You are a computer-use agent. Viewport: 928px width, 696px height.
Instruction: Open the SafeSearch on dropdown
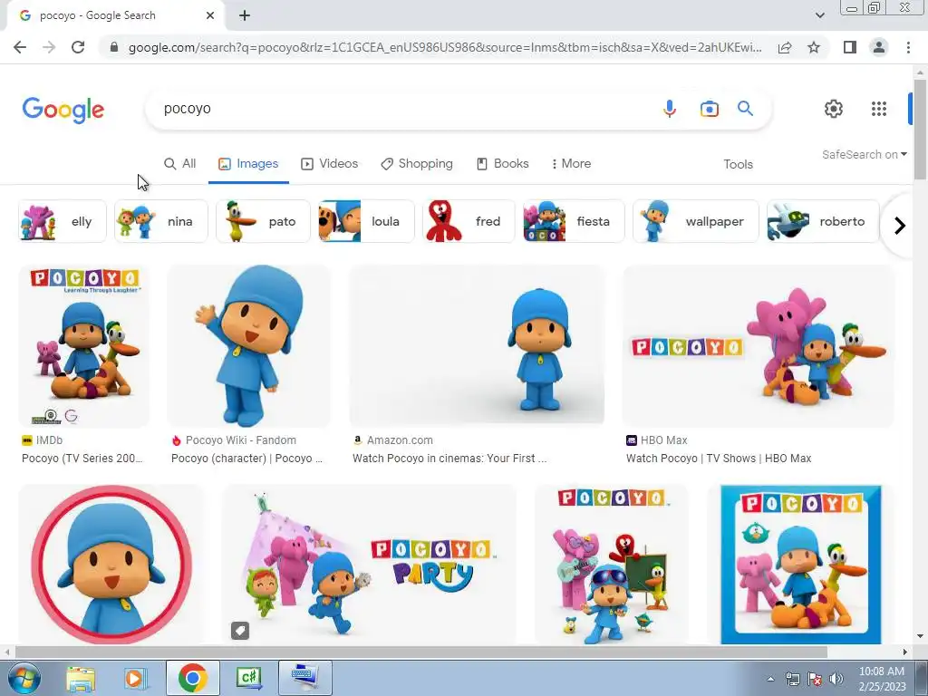click(864, 154)
